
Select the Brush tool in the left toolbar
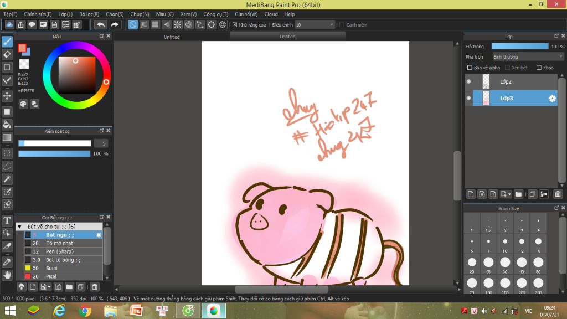tap(7, 42)
